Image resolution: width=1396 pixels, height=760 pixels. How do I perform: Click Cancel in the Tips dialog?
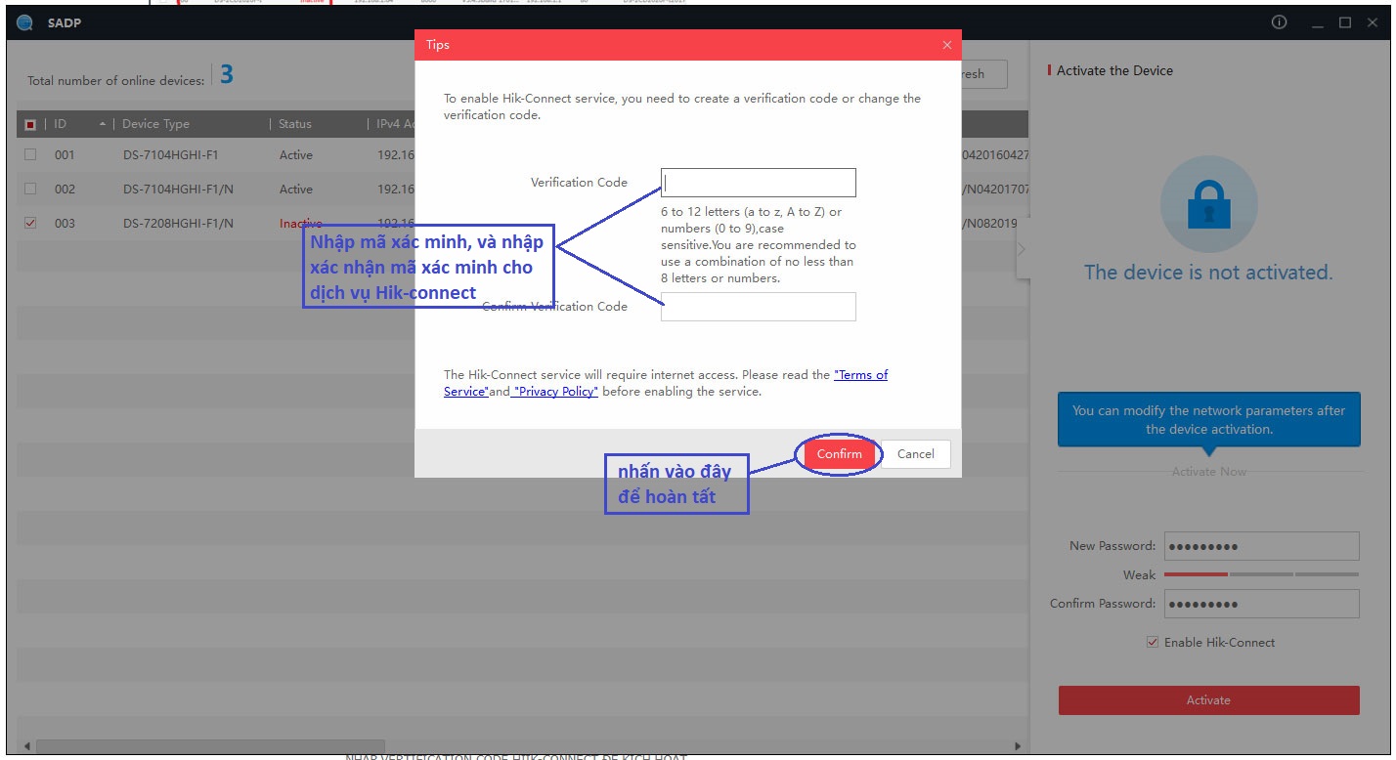click(x=916, y=454)
